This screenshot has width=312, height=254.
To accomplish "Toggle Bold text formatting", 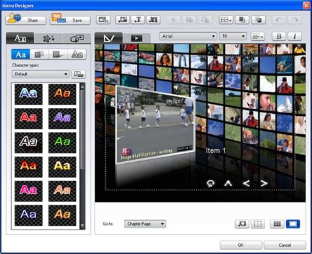I will tap(279, 36).
